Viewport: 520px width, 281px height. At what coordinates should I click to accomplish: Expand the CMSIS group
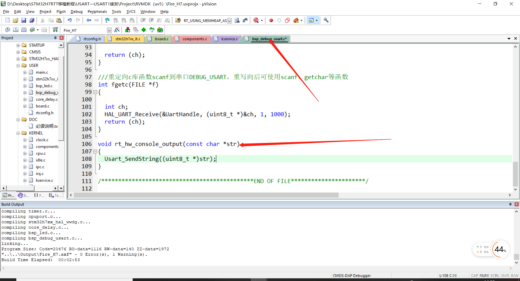[18, 52]
